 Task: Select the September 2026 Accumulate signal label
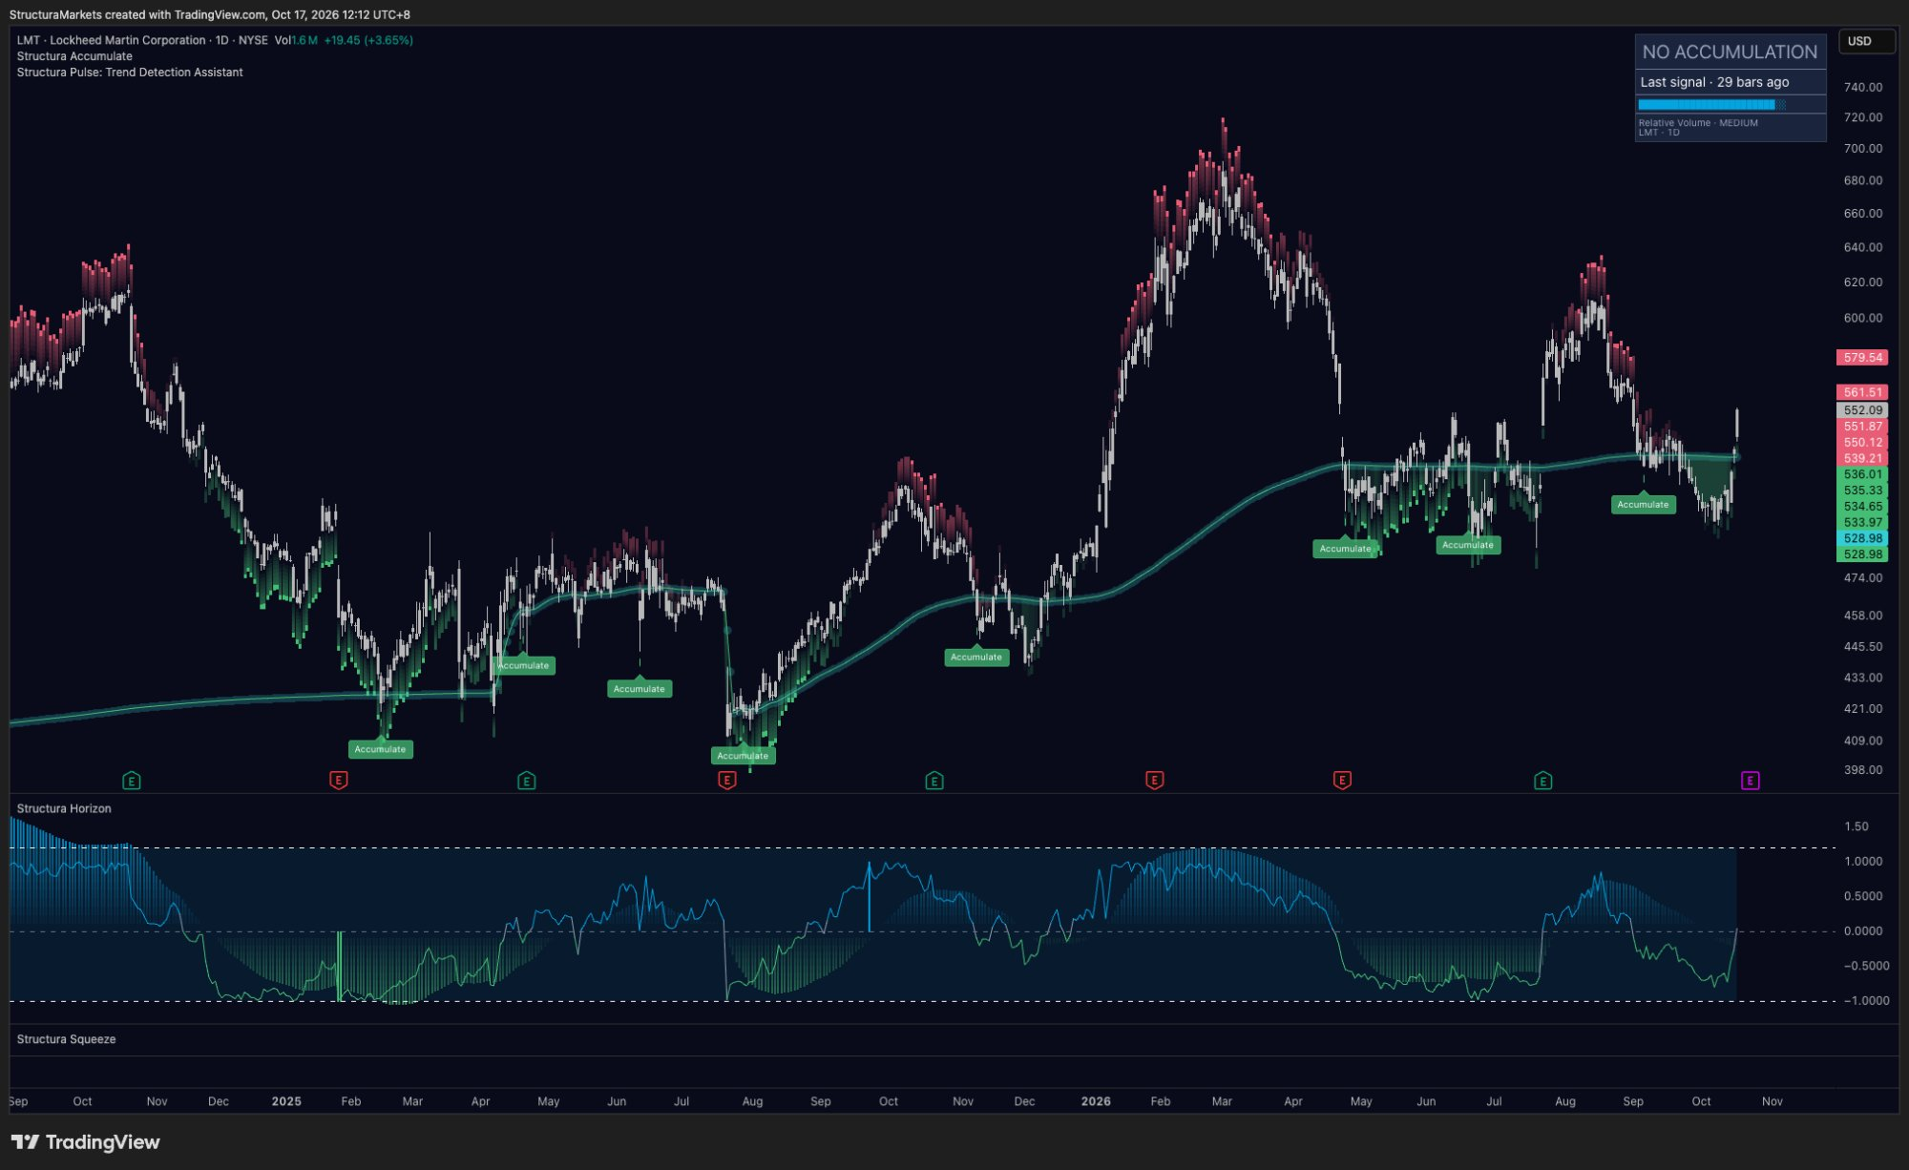click(1643, 504)
